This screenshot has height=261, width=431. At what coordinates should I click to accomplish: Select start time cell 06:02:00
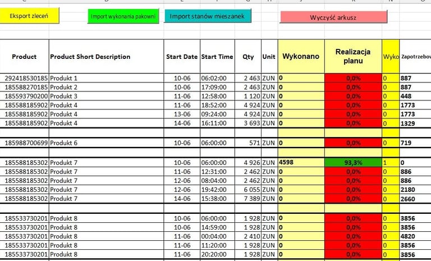pos(217,78)
